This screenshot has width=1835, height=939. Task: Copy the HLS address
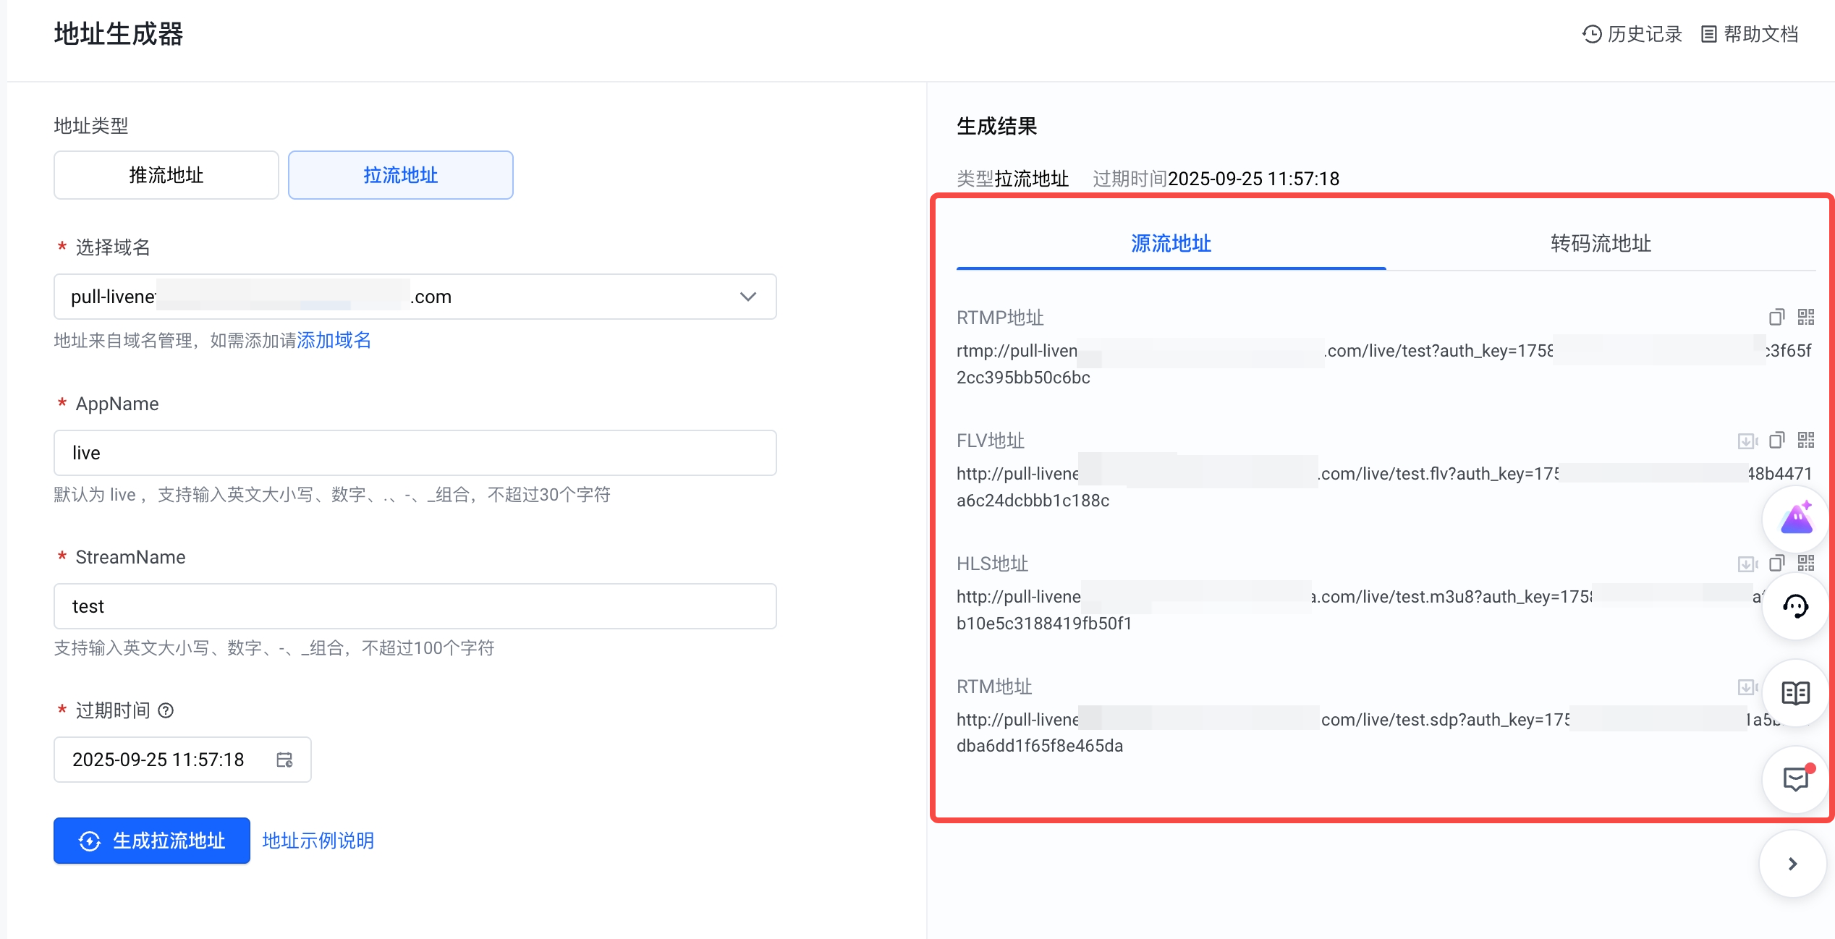point(1776,564)
